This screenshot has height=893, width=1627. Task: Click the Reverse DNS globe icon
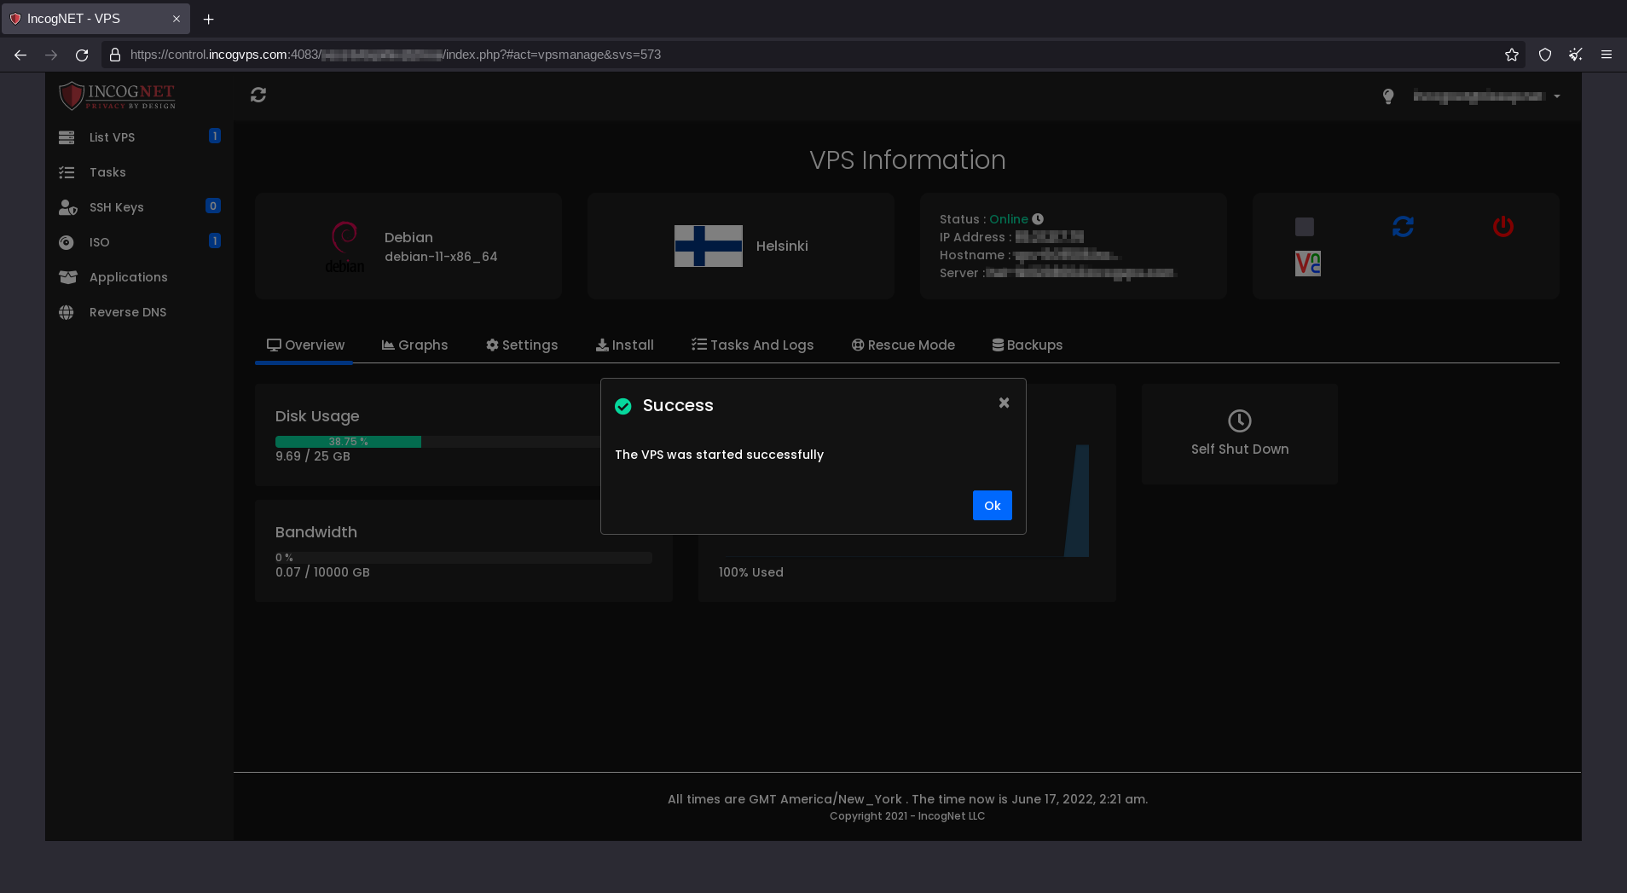66,312
